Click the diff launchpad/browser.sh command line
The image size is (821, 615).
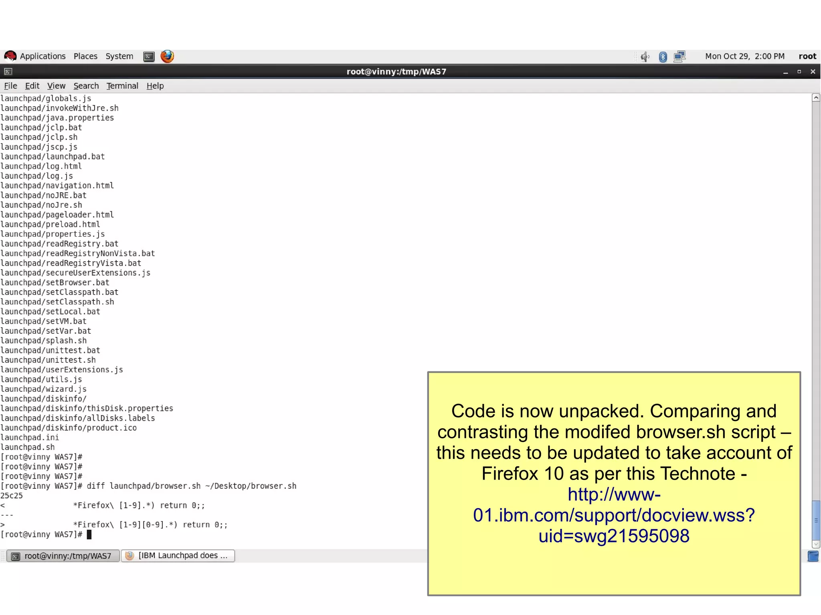(148, 486)
